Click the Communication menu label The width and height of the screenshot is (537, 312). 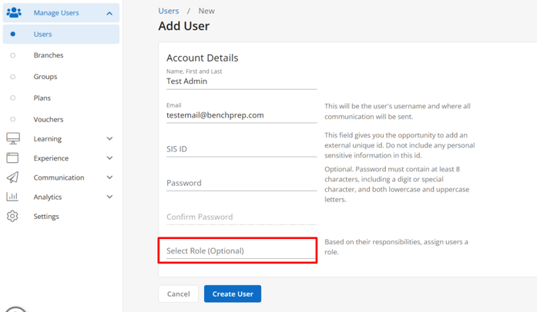(59, 178)
